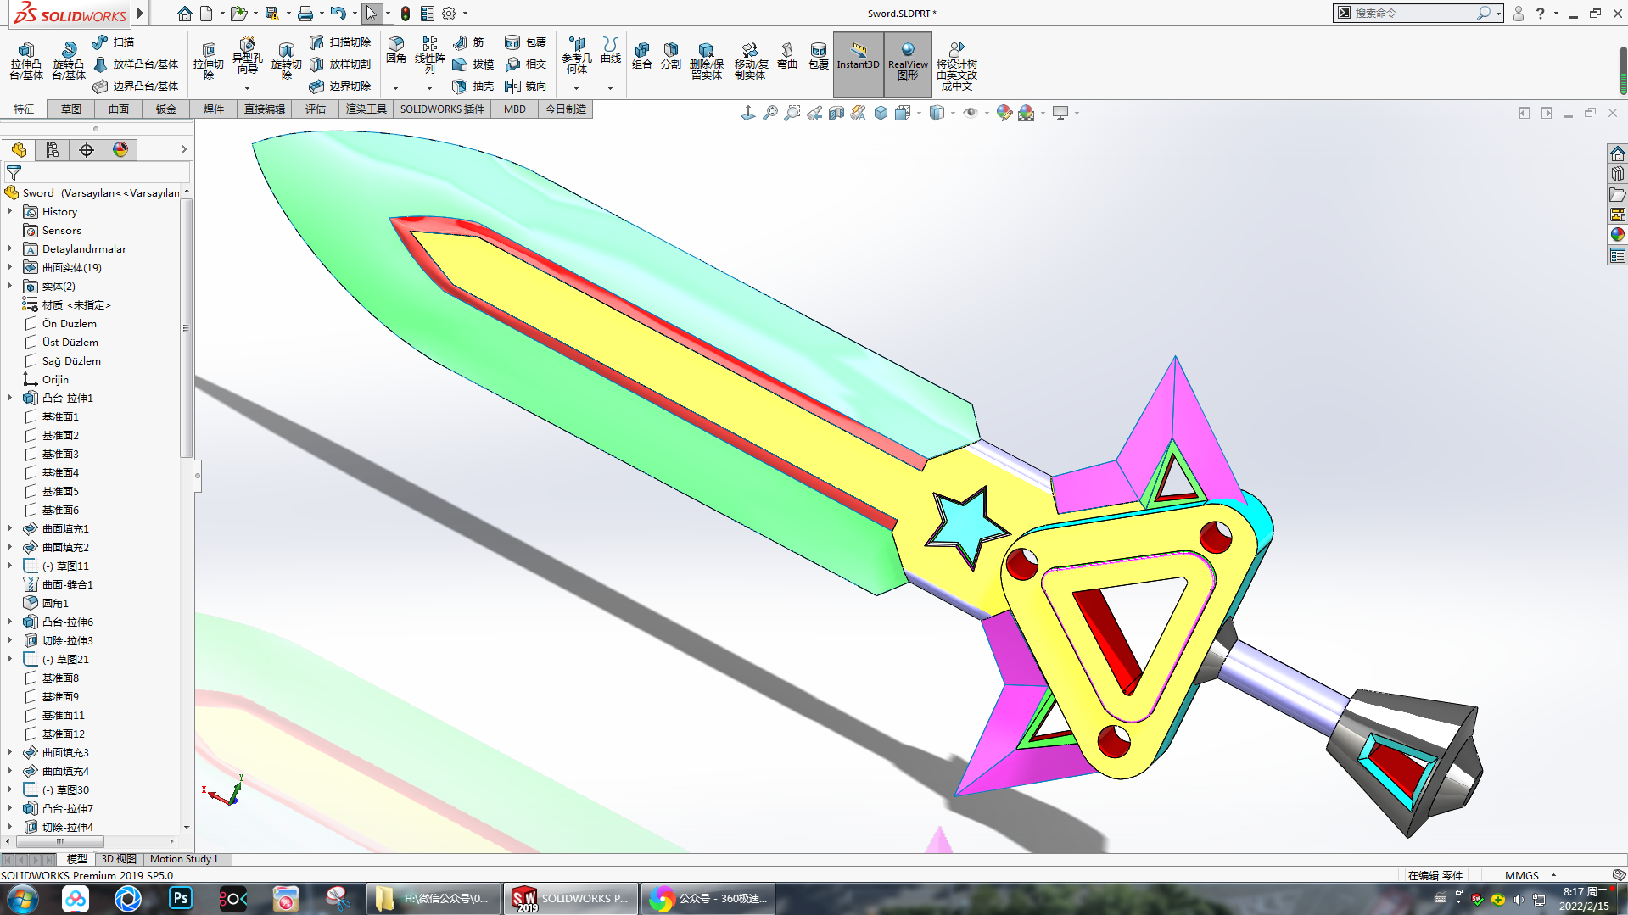Choose the Swept Boss (扫描) tool

113,42
